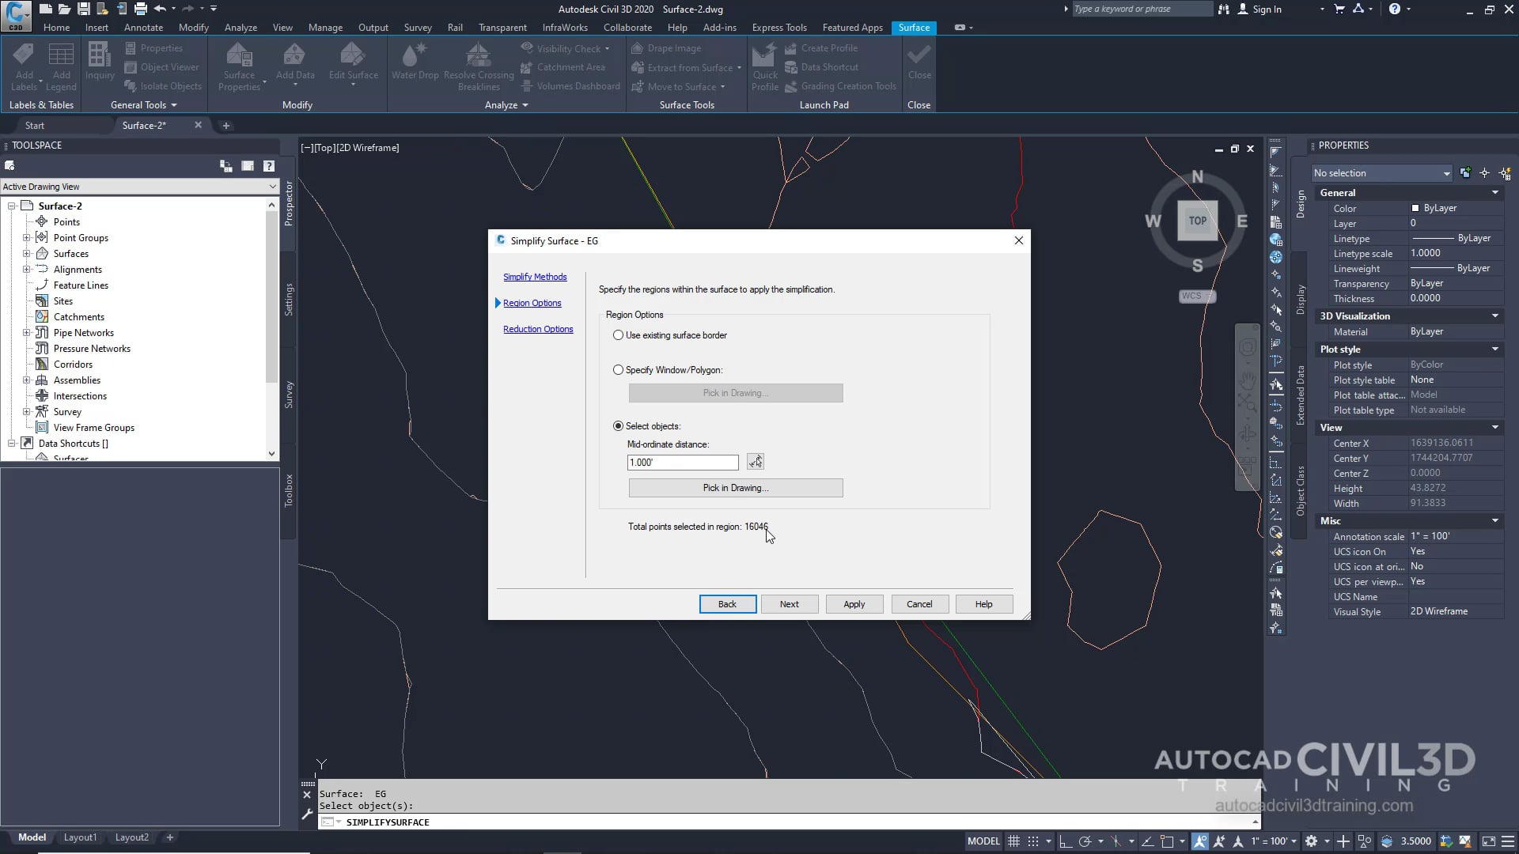Open the No selection dropdown in Properties

[x=1445, y=172]
